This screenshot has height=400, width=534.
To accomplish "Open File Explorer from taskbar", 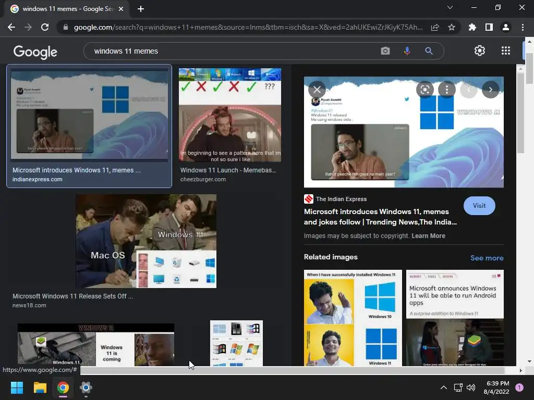I will click(40, 387).
